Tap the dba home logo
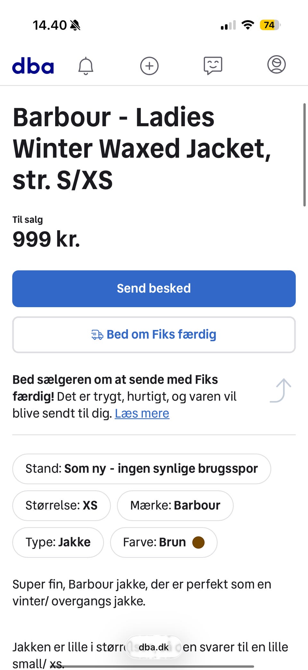308x670 pixels. pyautogui.click(x=33, y=66)
